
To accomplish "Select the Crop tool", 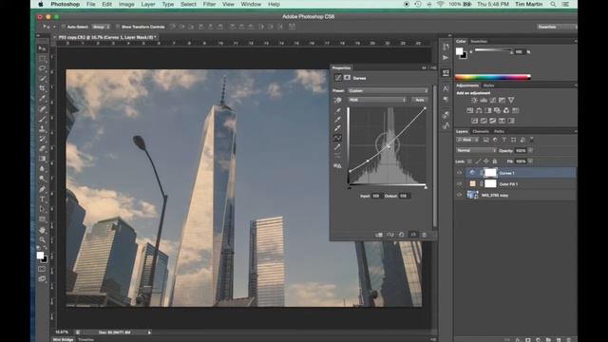I will coord(42,88).
